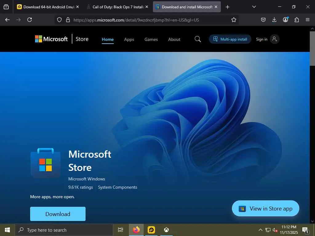The image size is (315, 236).
Task: Show hidden system tray icons
Action: point(260,230)
